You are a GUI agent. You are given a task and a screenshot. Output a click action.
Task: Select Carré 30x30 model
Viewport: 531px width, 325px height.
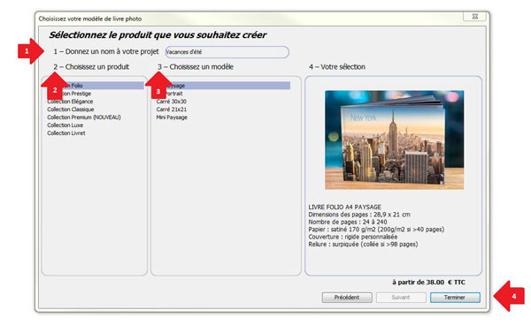[x=172, y=102]
